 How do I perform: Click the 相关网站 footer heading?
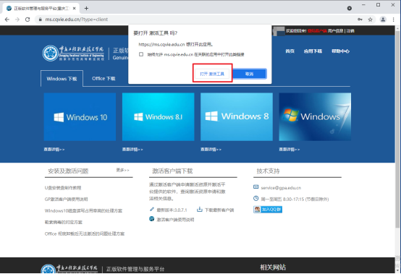[x=273, y=267]
